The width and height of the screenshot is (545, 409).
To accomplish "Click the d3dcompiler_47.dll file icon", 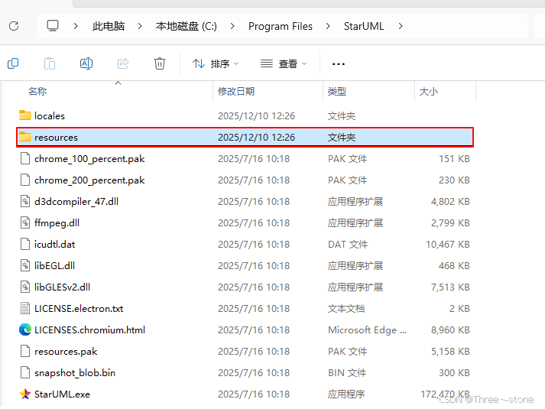I will click(x=25, y=201).
